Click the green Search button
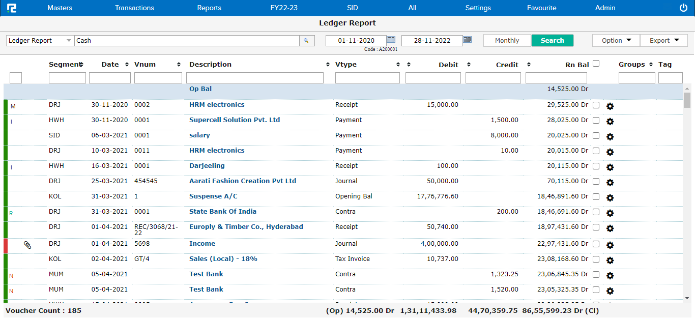 click(x=552, y=41)
